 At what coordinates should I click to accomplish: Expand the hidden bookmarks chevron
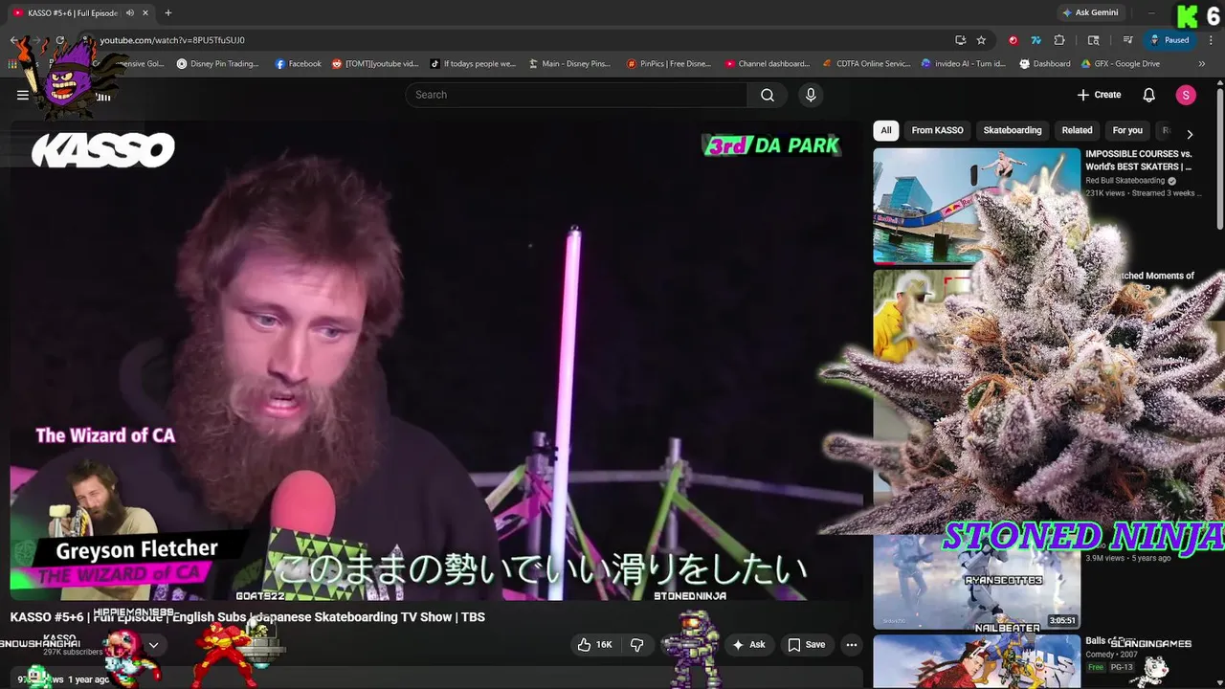click(x=1202, y=64)
